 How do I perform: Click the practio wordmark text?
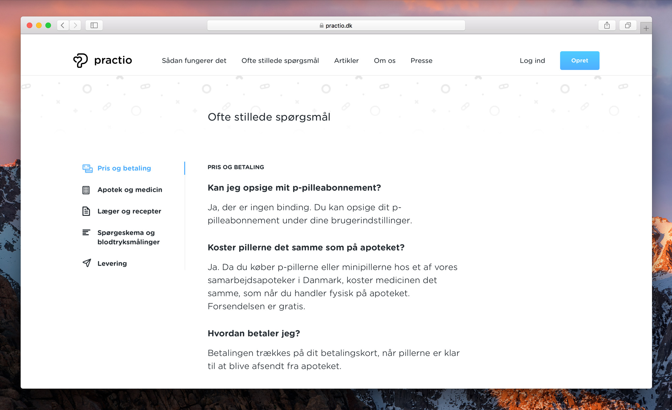coord(113,60)
